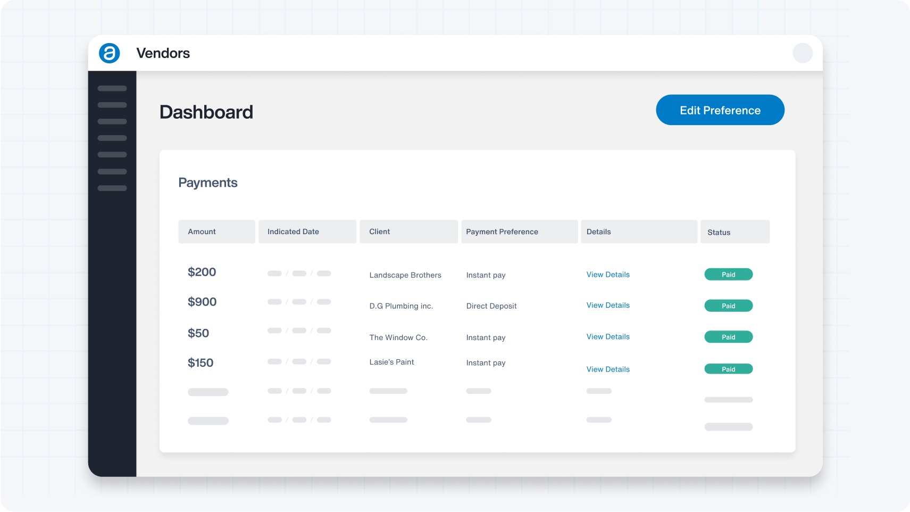Click the Status column header
This screenshot has height=512, width=910.
coord(734,232)
